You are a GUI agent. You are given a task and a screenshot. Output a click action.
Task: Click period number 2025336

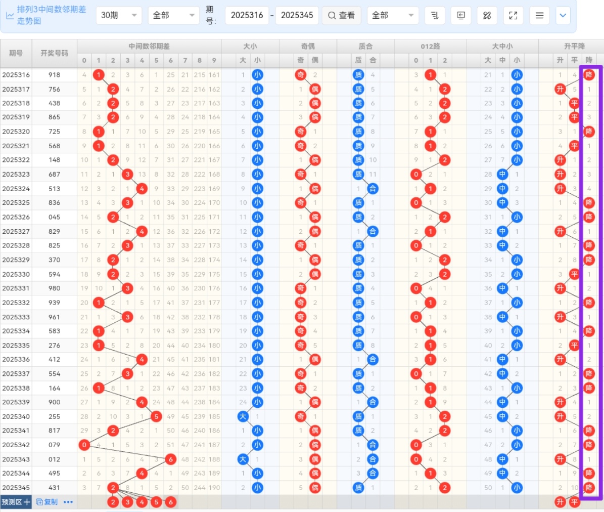tap(16, 359)
